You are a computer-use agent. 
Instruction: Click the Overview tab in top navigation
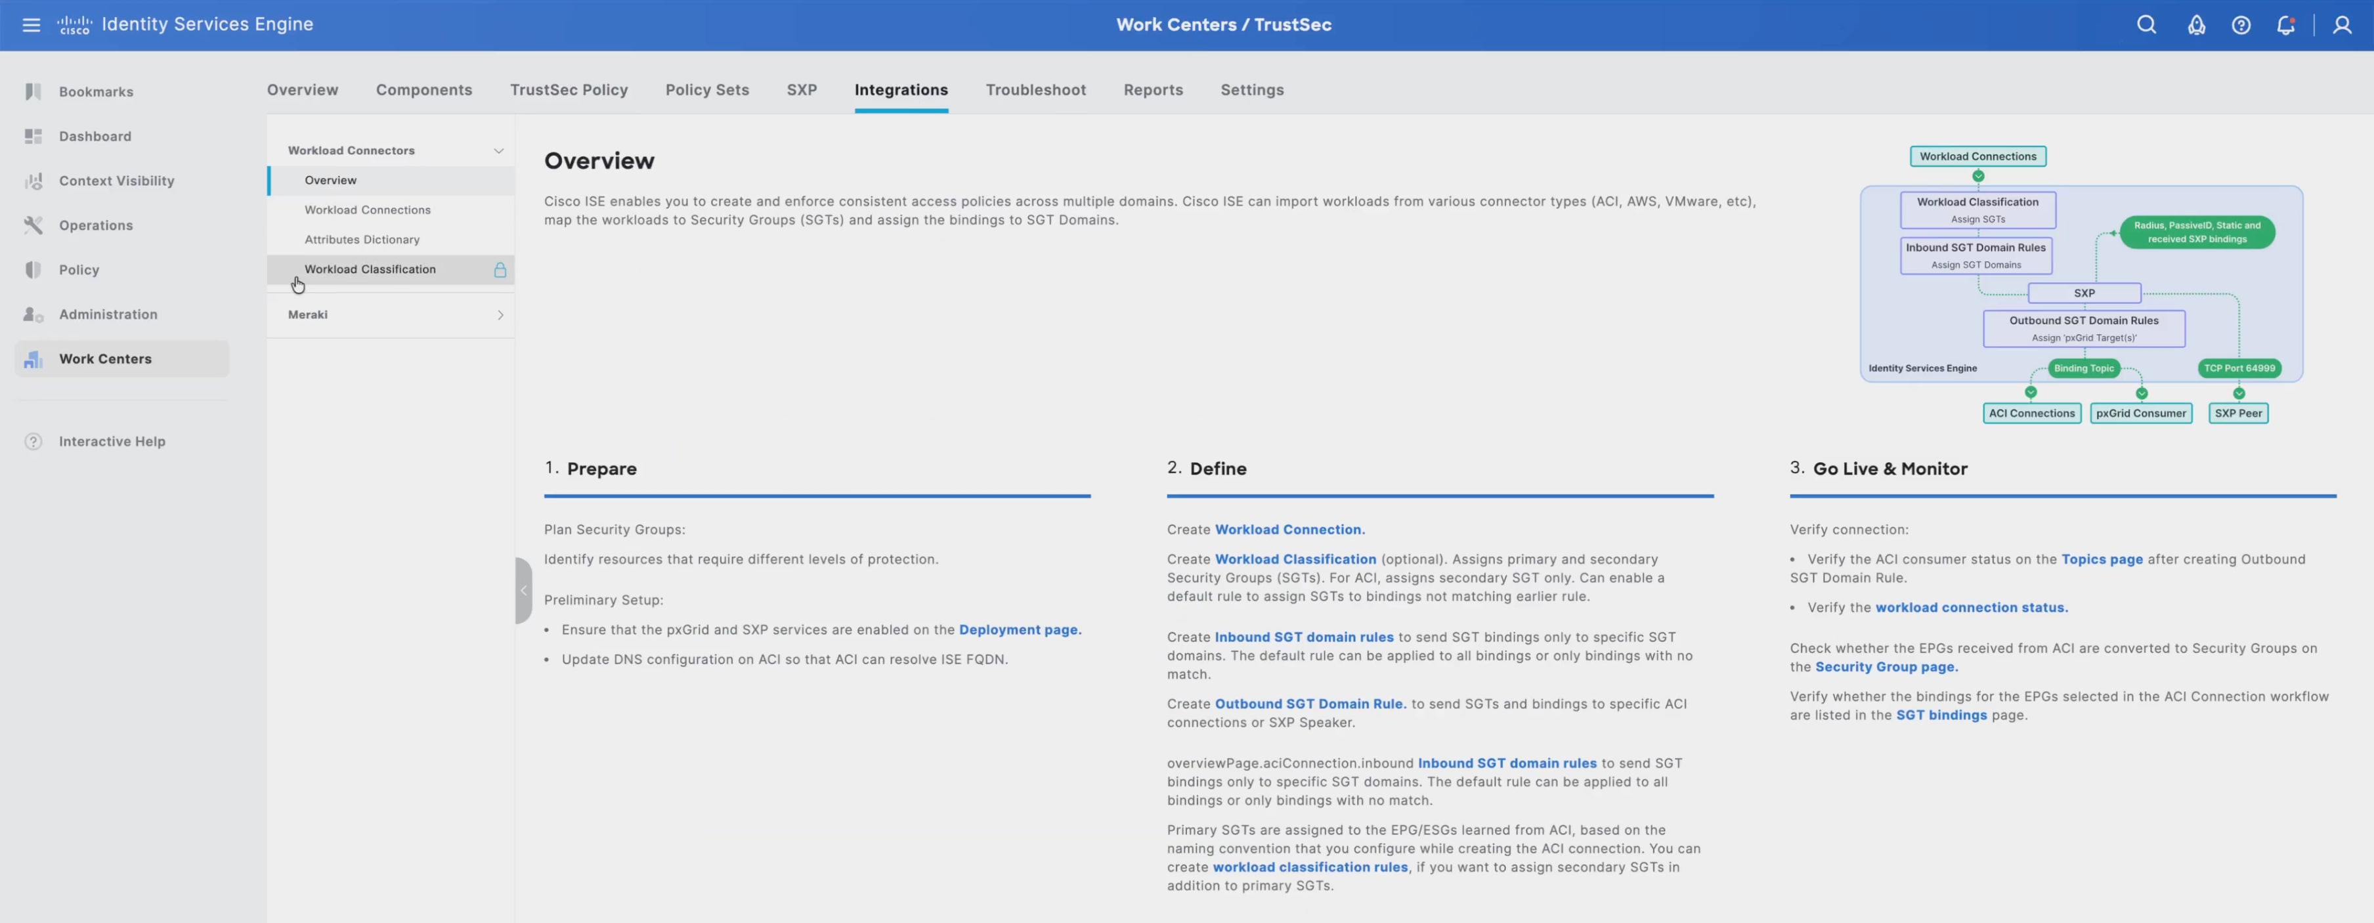coord(302,89)
